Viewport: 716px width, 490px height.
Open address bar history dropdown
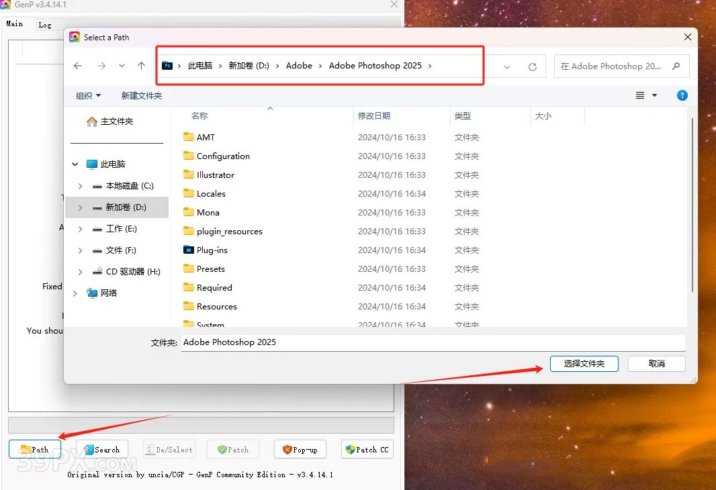(507, 67)
